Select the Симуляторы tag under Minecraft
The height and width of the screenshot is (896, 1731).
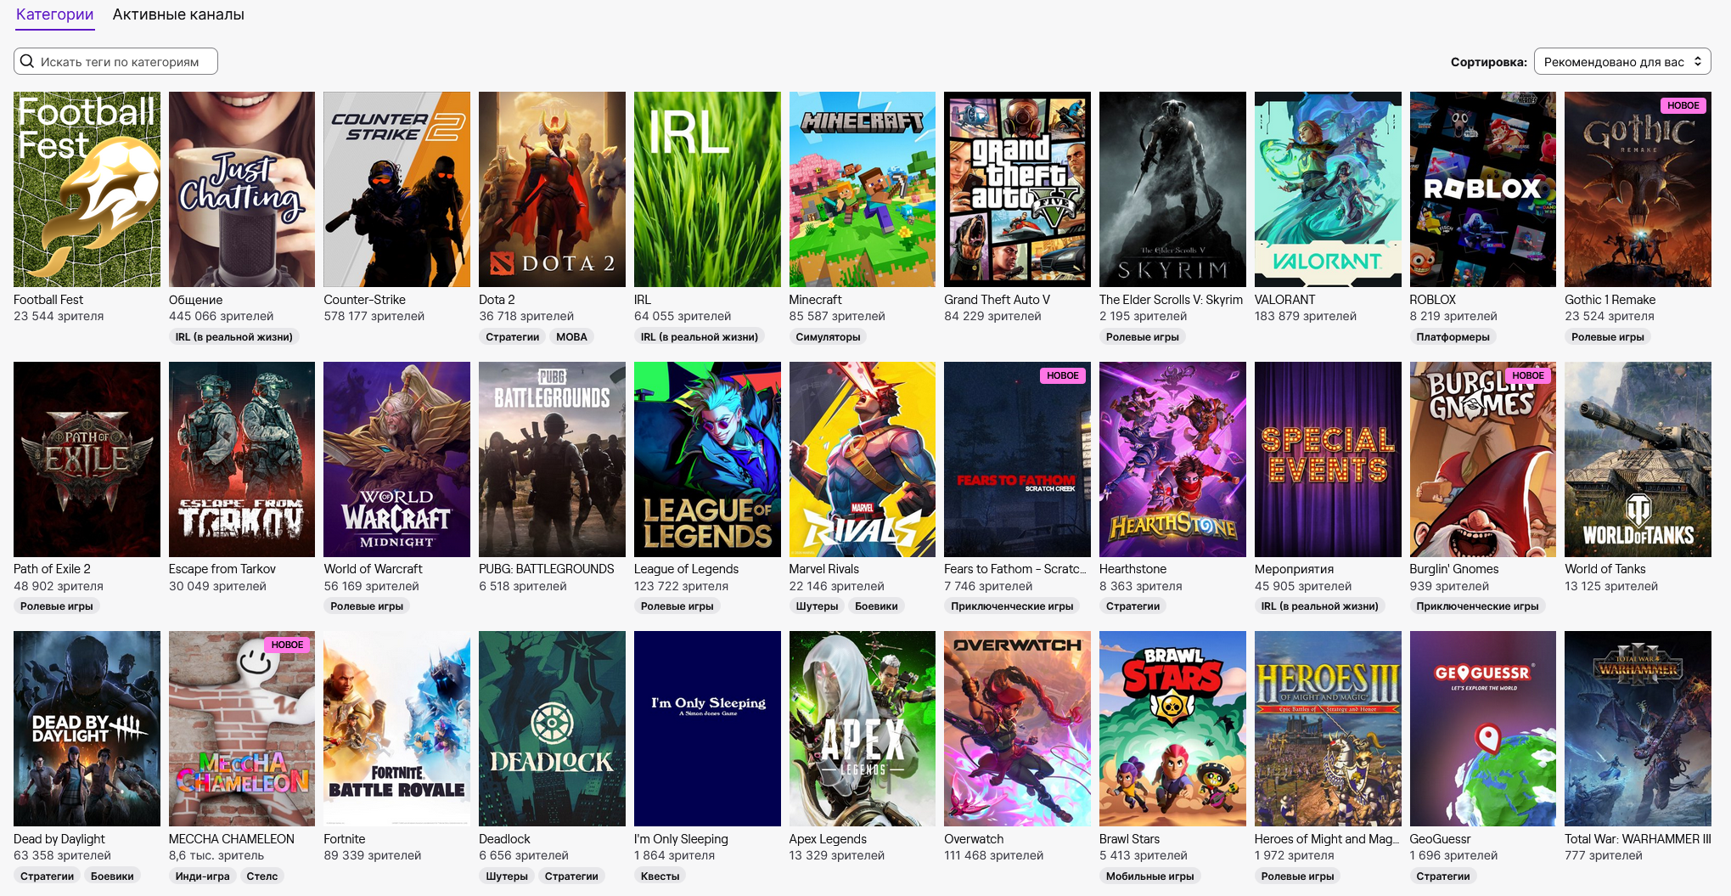(x=828, y=337)
